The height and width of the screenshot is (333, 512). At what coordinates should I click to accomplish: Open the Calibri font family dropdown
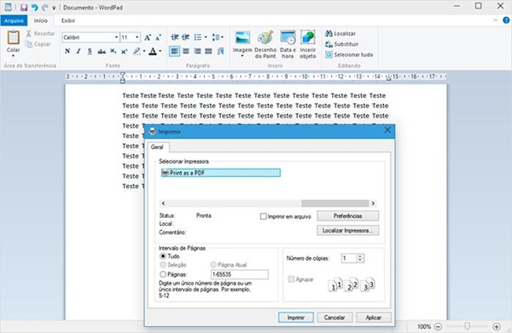(x=116, y=37)
